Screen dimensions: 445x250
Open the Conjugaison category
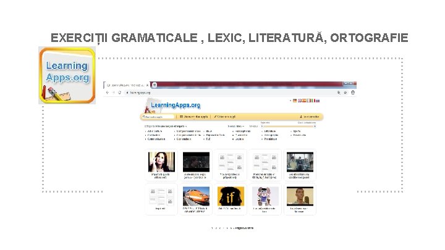click(184, 139)
